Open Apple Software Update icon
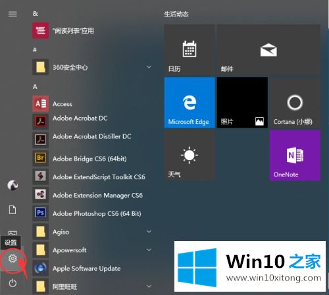This screenshot has width=329, height=295. pyautogui.click(x=40, y=268)
